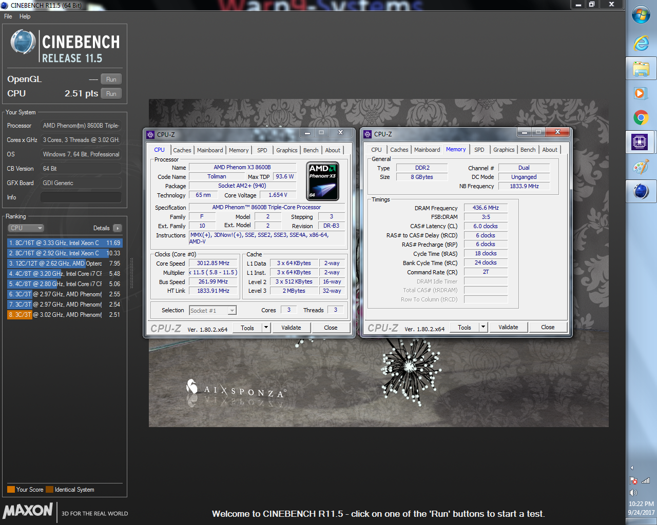Screen dimensions: 657x525
Task: Launch Windows Media Player taskbar icon
Action: tap(641, 93)
